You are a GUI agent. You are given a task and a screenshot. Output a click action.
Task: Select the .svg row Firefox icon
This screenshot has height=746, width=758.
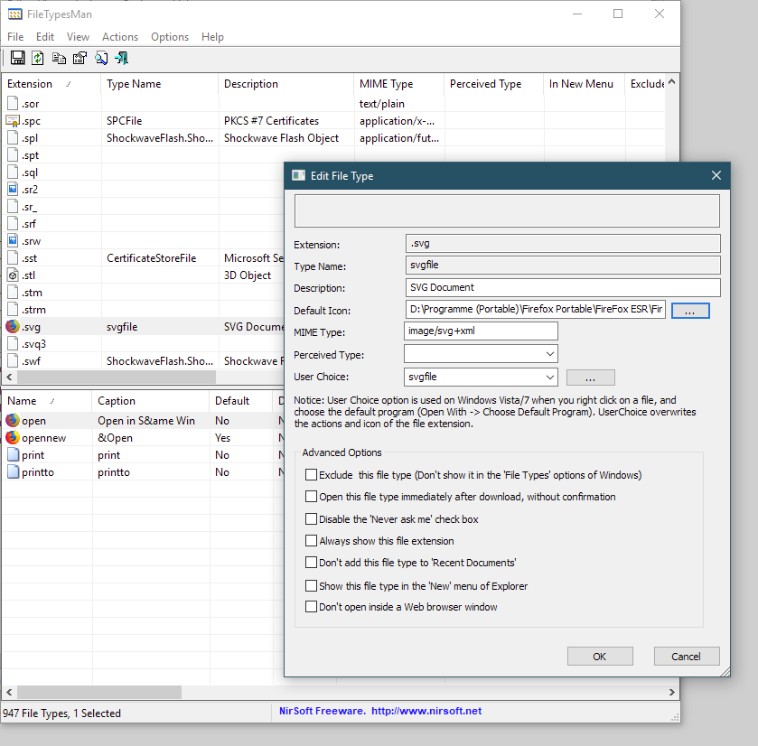(x=13, y=327)
